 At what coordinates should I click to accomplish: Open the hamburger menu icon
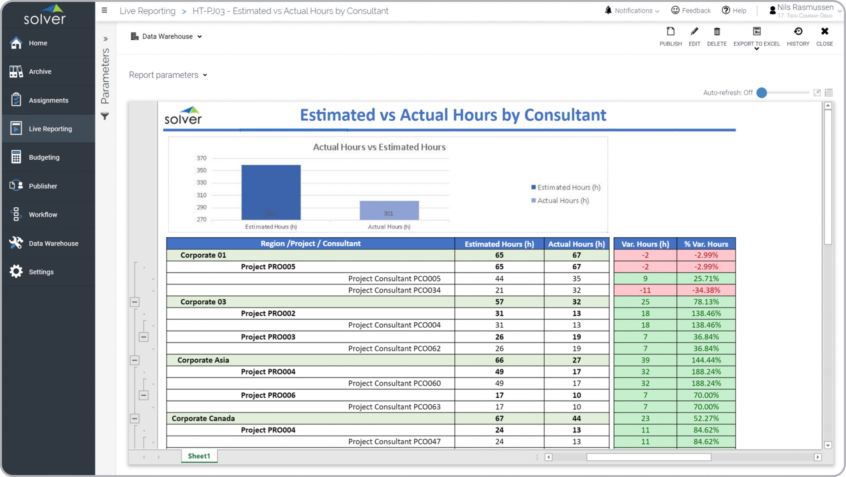[104, 11]
